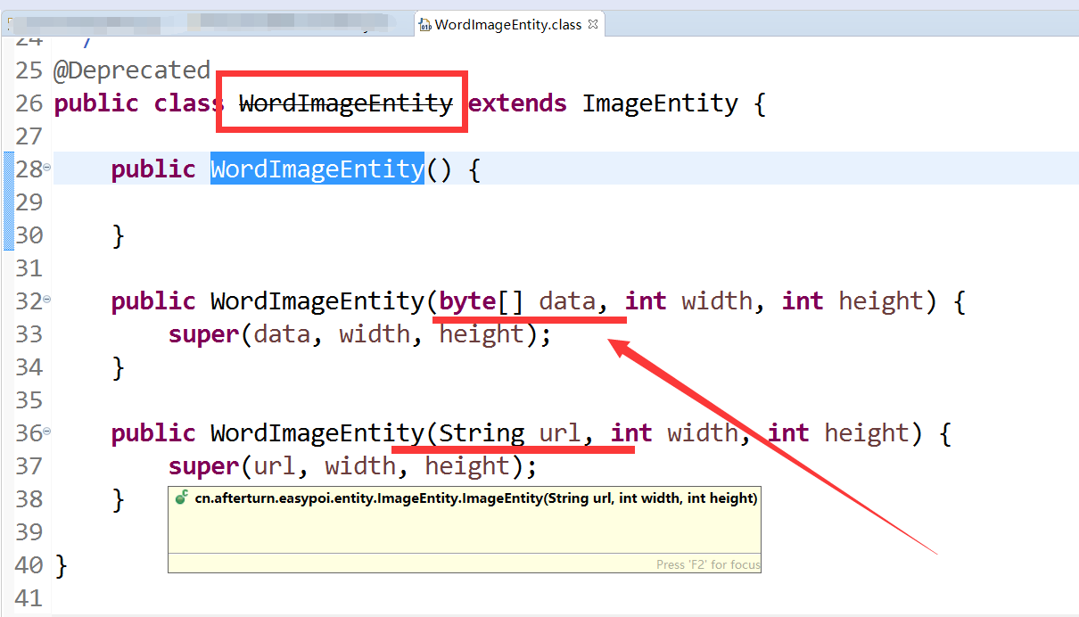This screenshot has width=1079, height=617.
Task: Click the super call on line 33
Action: 203,334
